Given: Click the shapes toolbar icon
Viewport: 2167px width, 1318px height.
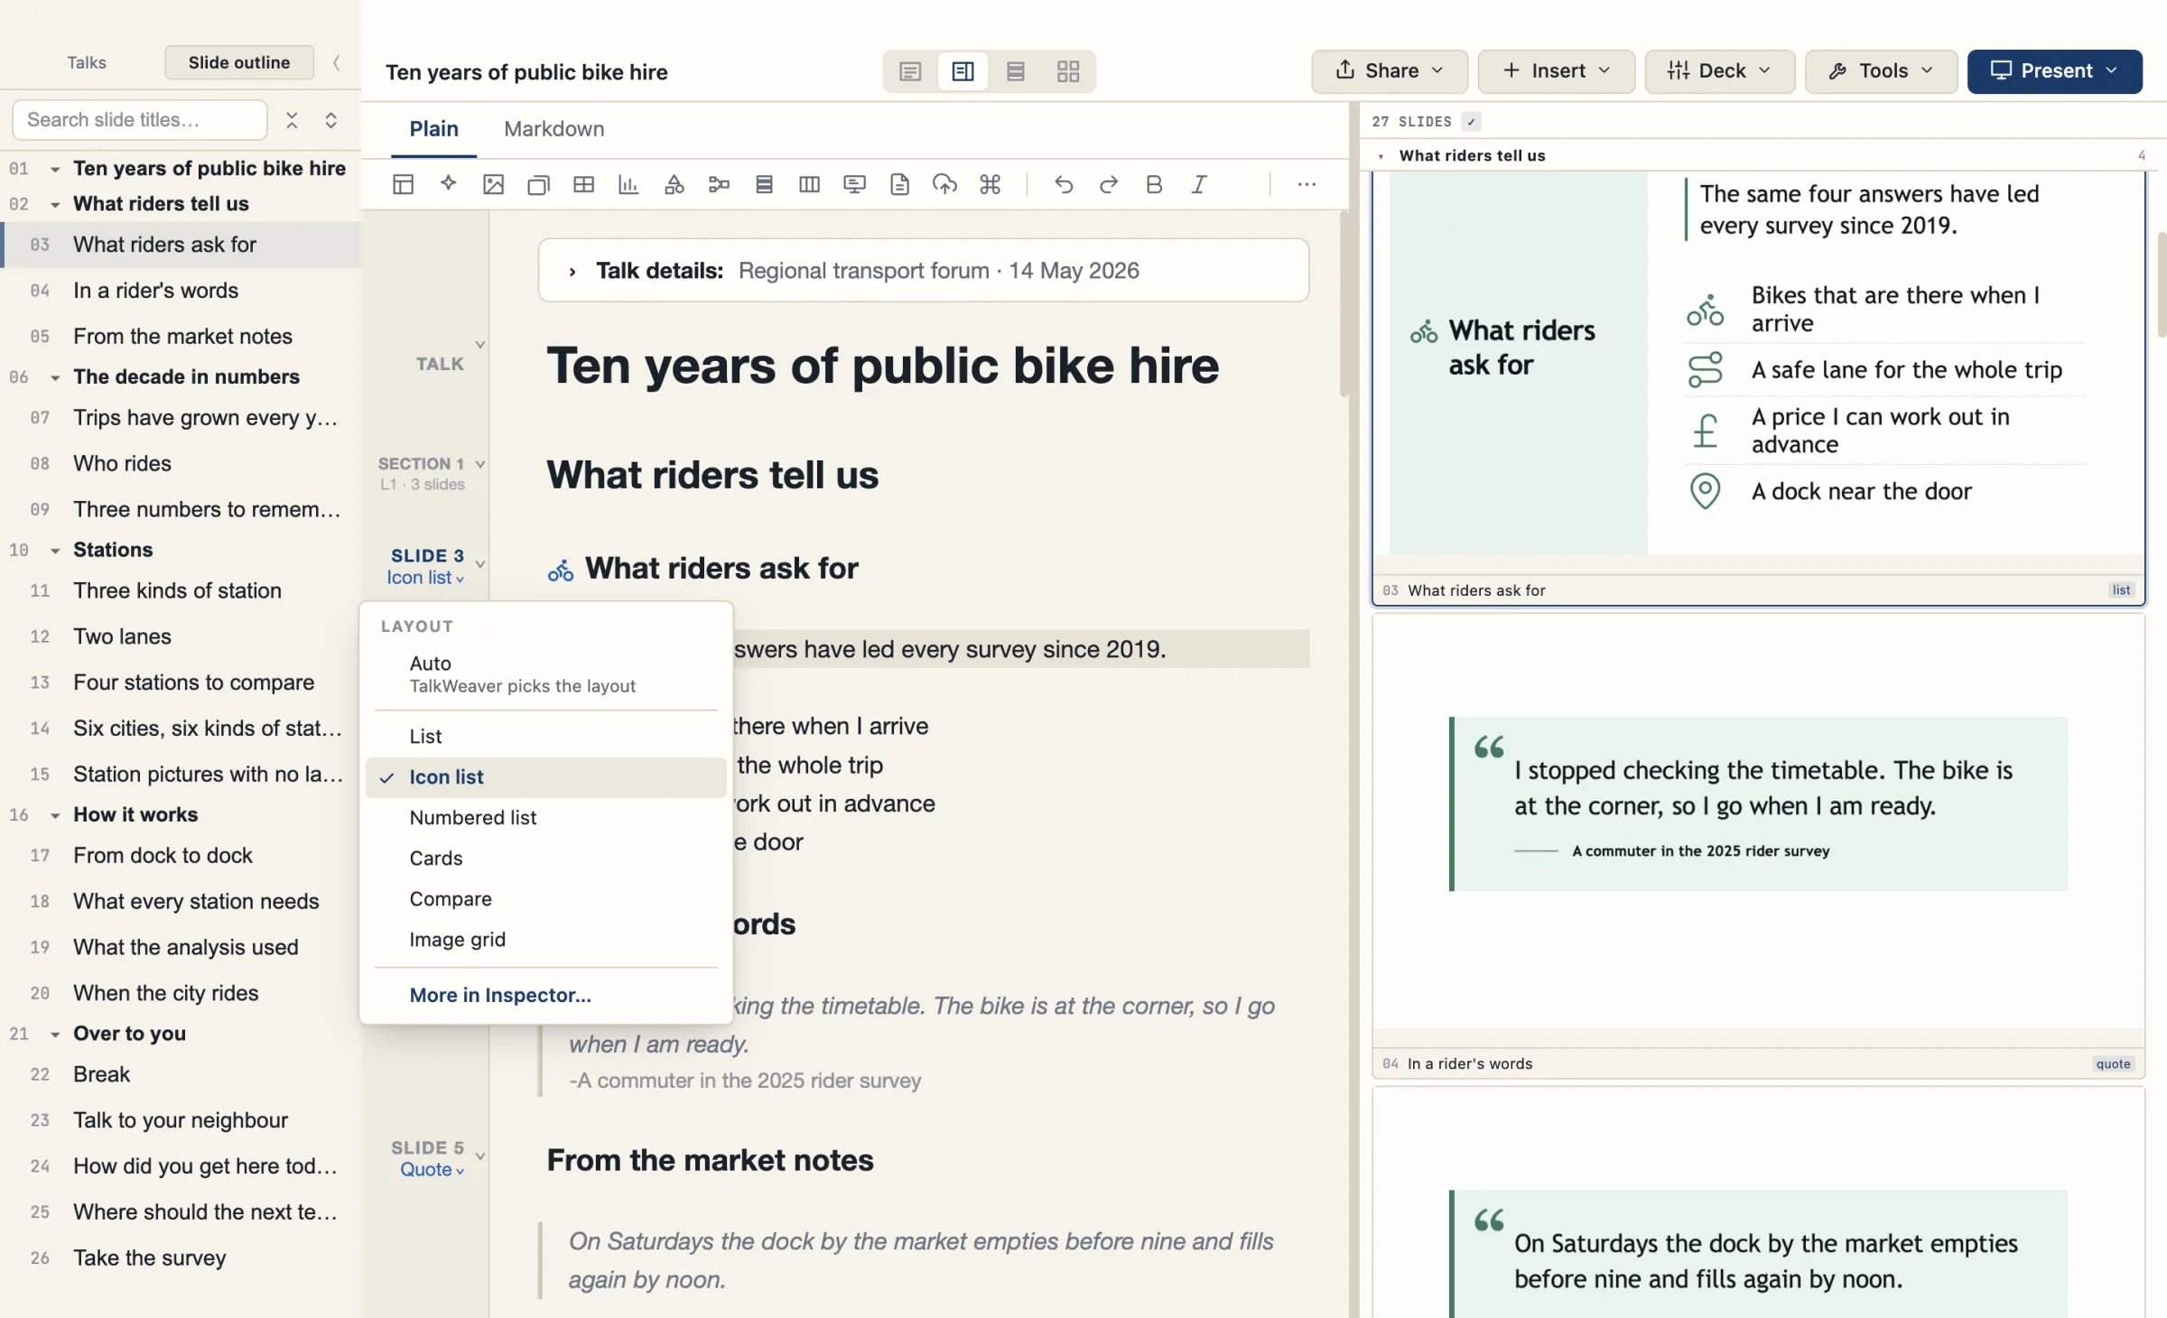Looking at the screenshot, I should 674,185.
